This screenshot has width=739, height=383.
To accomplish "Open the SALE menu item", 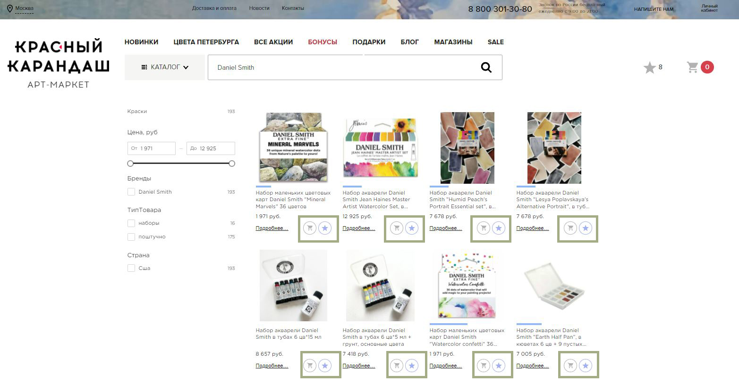I will point(496,42).
